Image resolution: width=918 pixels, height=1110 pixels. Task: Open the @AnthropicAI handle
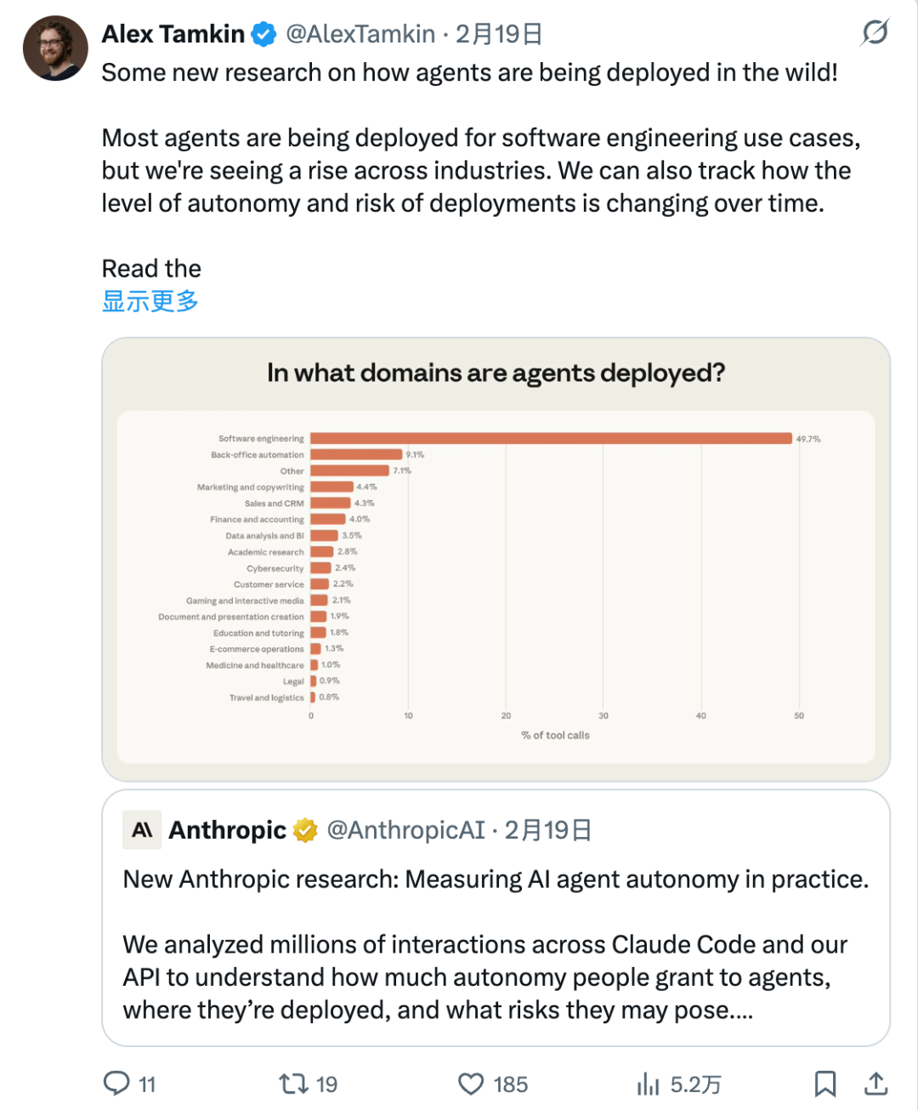coord(405,830)
